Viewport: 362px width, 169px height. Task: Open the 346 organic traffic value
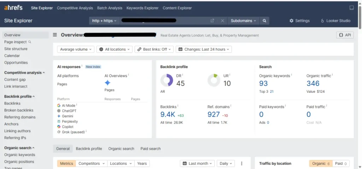(313, 83)
